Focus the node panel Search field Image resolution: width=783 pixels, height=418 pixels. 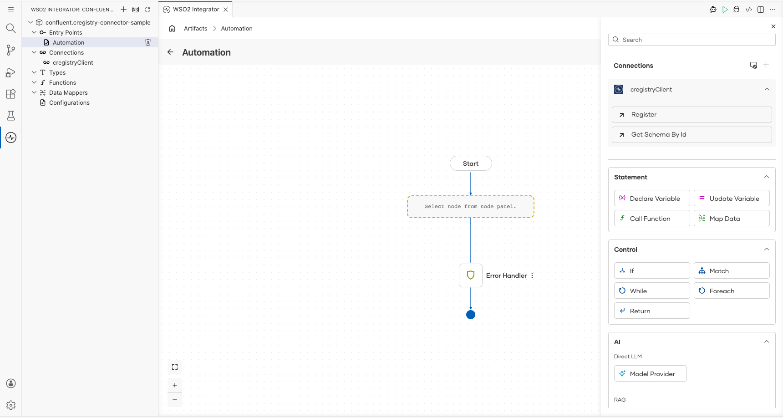pyautogui.click(x=691, y=40)
